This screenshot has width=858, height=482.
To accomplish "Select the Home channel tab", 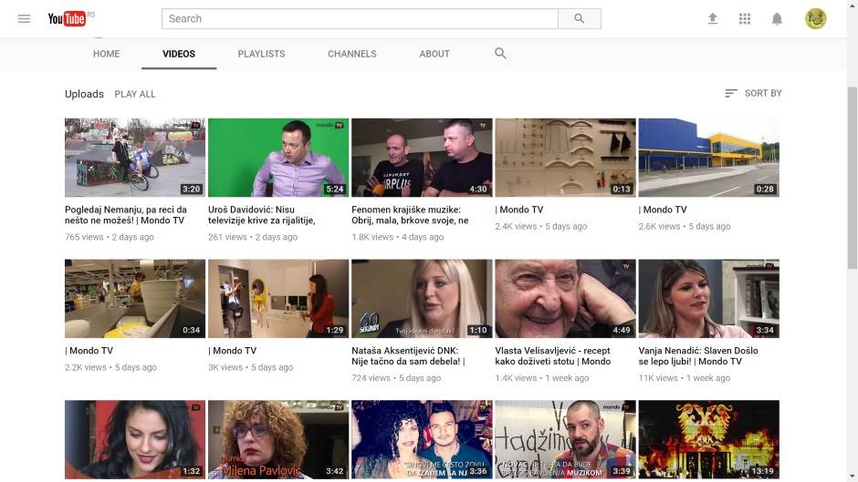I will [106, 54].
